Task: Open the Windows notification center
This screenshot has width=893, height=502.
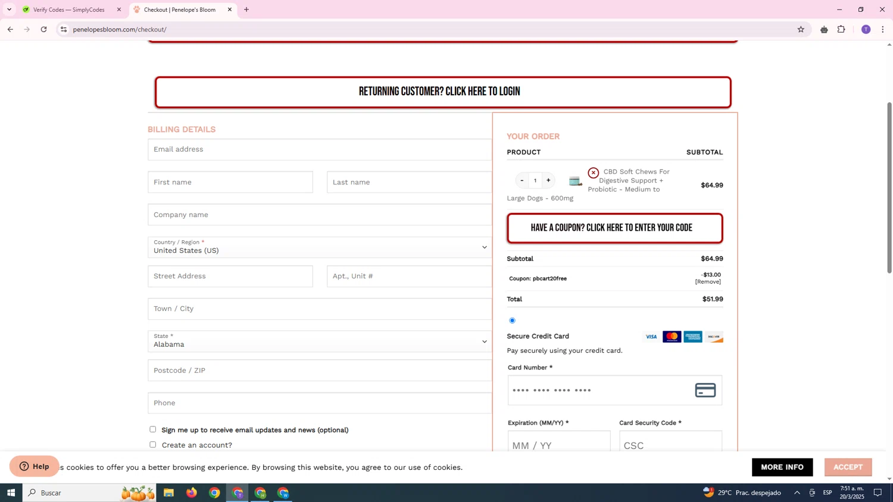Action: tap(878, 492)
